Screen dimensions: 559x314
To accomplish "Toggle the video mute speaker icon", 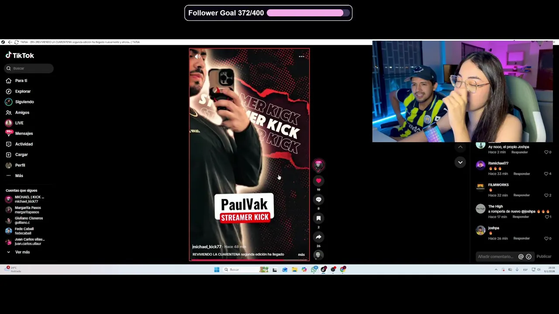I will pyautogui.click(x=197, y=56).
